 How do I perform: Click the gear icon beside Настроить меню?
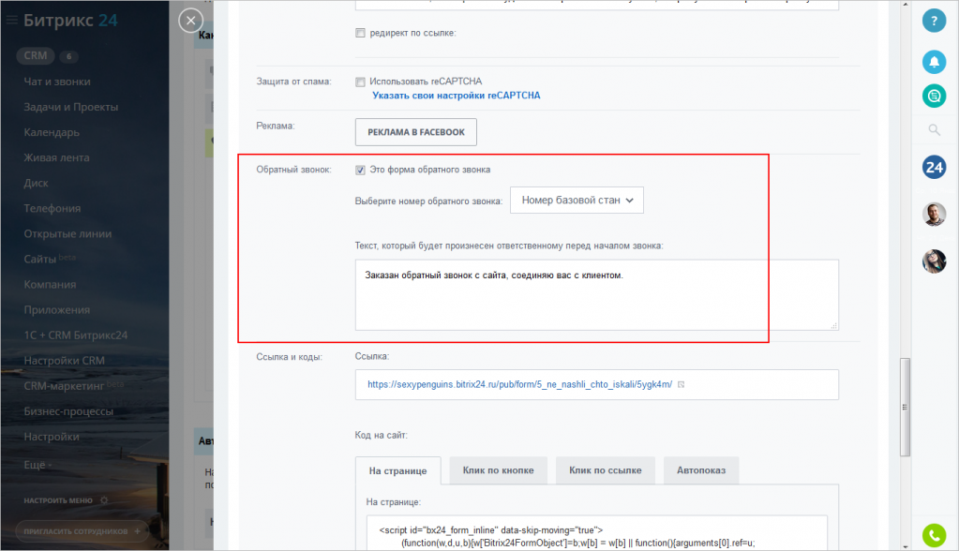(x=104, y=500)
